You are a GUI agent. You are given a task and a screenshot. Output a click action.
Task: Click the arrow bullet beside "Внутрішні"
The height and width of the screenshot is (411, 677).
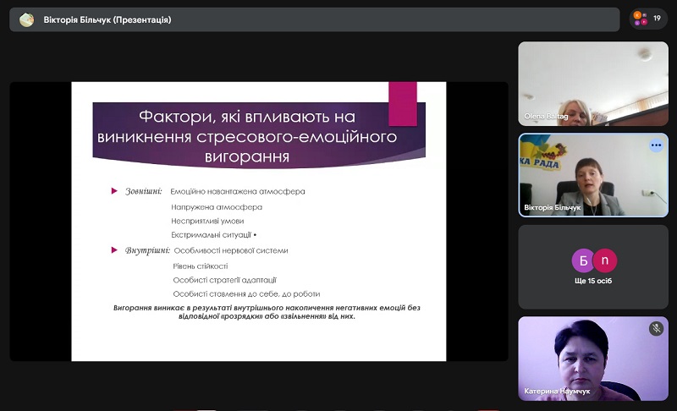click(115, 250)
